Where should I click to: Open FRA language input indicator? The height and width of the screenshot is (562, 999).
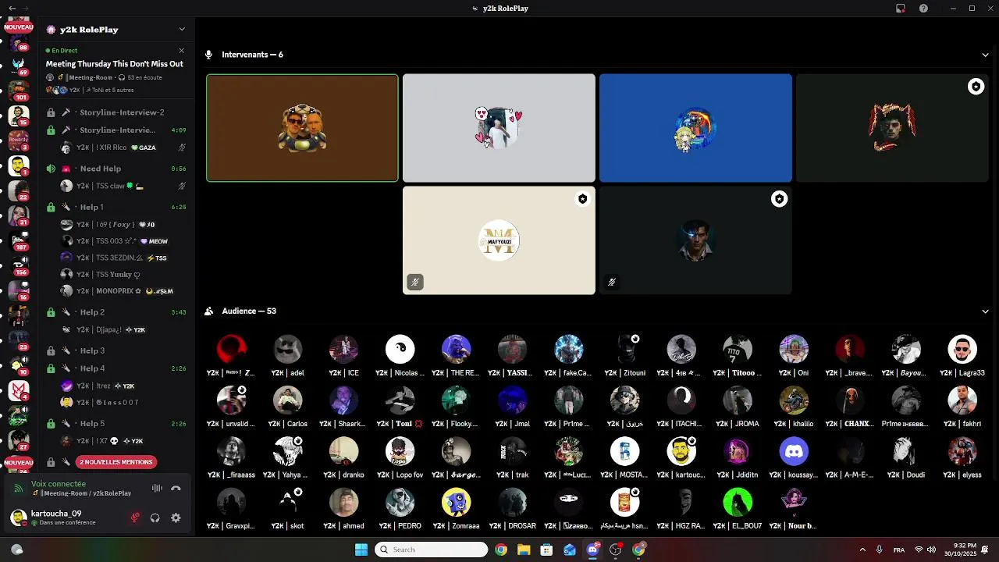coord(899,550)
